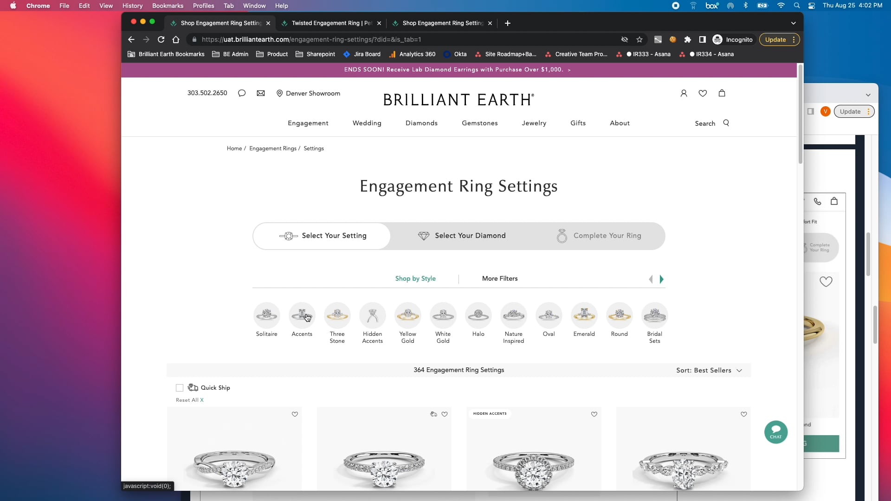This screenshot has width=891, height=501.
Task: Open Bridal Sets style icon
Action: [655, 315]
